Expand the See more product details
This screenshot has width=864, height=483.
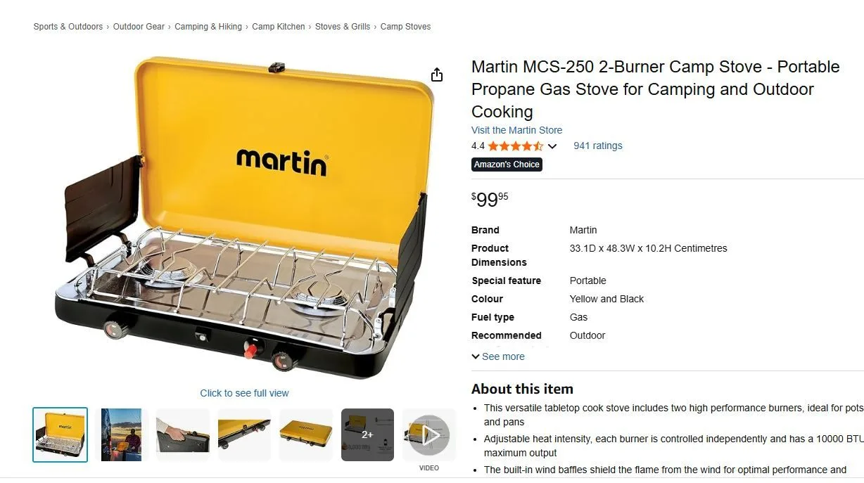click(x=498, y=356)
